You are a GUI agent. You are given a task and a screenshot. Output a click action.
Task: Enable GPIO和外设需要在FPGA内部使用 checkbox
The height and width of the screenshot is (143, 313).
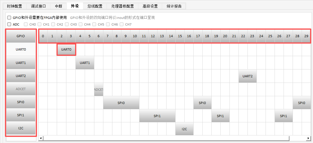pyautogui.click(x=9, y=17)
